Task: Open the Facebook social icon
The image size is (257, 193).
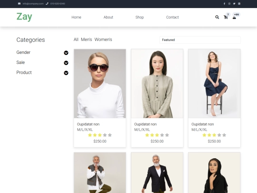Action: [x=224, y=4]
